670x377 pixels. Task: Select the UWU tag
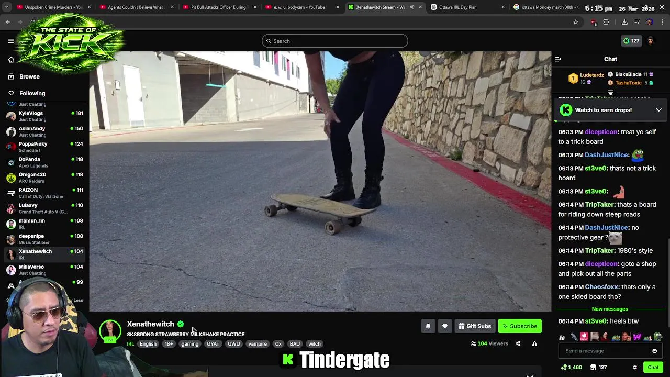234,344
